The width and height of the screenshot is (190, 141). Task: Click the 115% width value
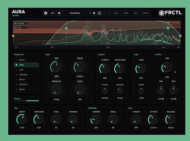point(22,128)
